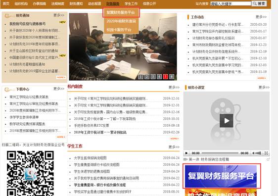Click the 站内搜索 keyword input field
Screen dimensions: 278x196
point(231,3)
